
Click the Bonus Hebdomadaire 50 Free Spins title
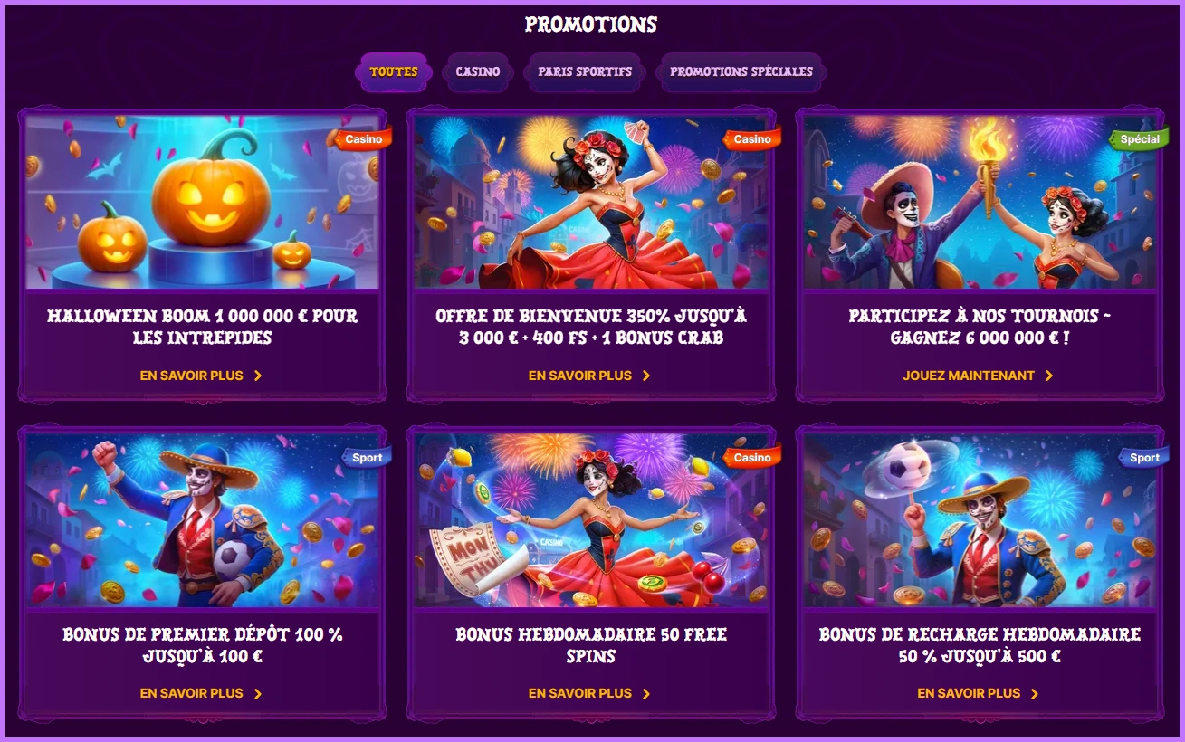point(591,645)
